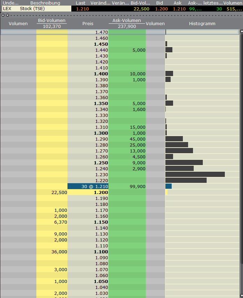Sort by the Bid-Volumen ladder header

pos(51,21)
